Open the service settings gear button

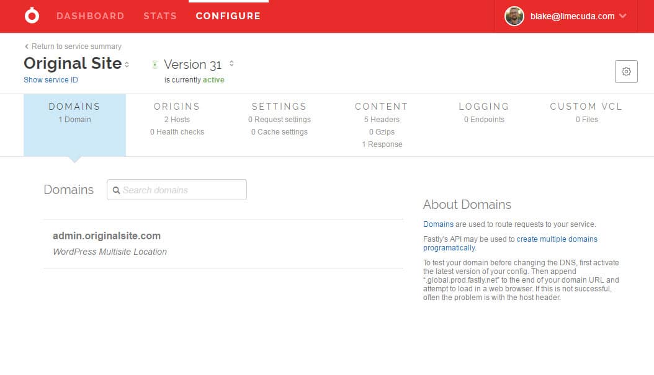625,72
